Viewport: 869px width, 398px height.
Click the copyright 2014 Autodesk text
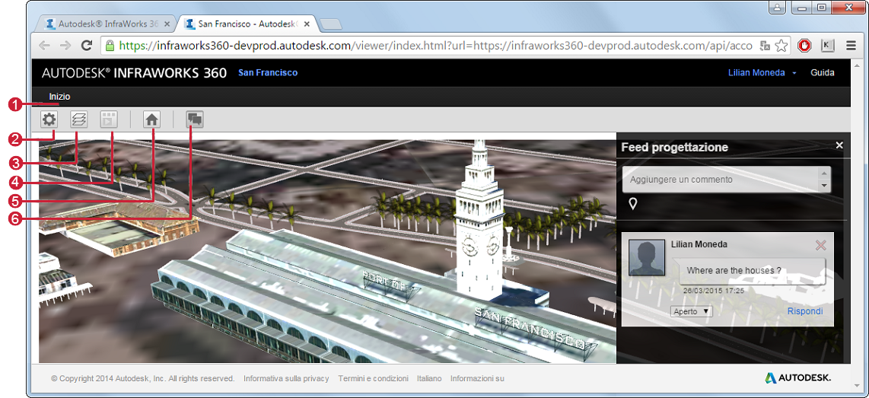tap(142, 379)
